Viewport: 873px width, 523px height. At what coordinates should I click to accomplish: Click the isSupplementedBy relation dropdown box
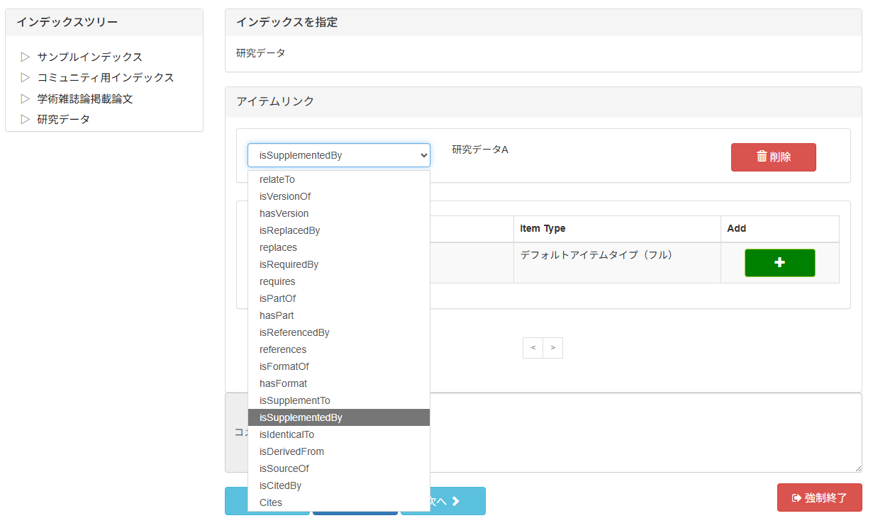[338, 155]
